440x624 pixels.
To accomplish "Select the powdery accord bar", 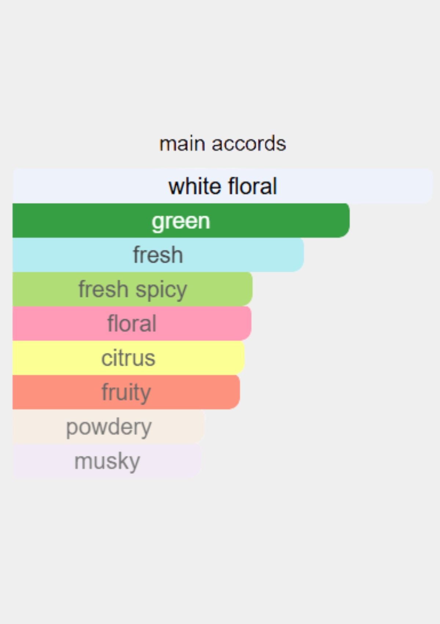I will [109, 426].
